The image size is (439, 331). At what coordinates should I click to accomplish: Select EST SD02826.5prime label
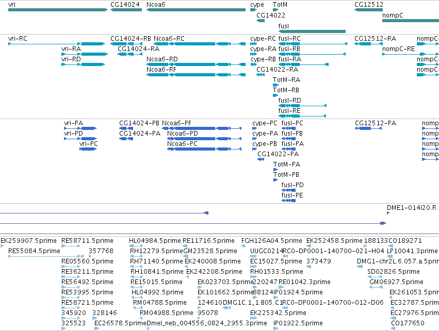pos(394,272)
